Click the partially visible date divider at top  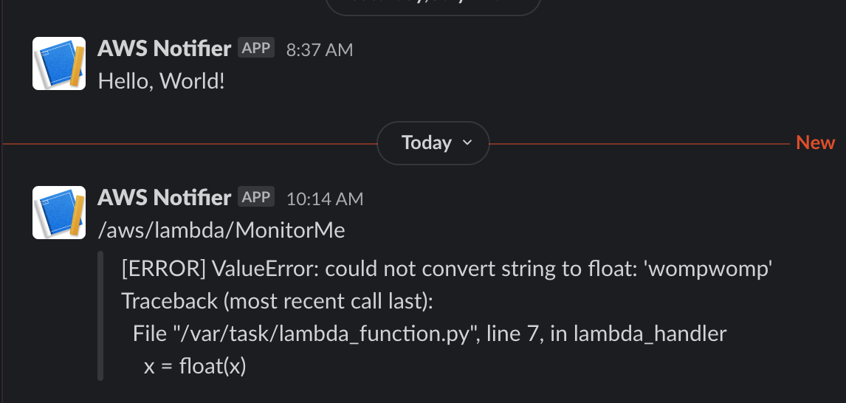coord(433,6)
